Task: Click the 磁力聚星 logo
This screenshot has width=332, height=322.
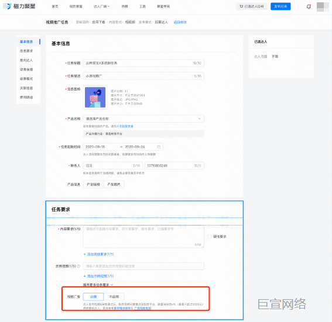Action: 19,6
